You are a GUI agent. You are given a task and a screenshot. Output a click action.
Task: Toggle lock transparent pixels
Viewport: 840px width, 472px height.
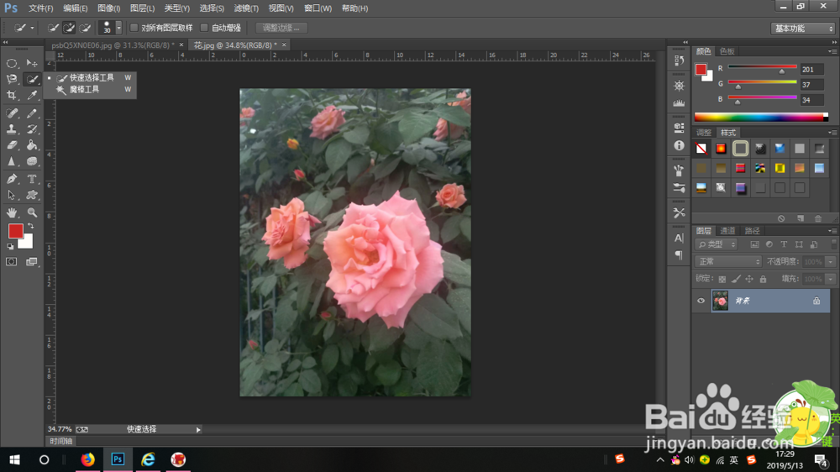(722, 279)
